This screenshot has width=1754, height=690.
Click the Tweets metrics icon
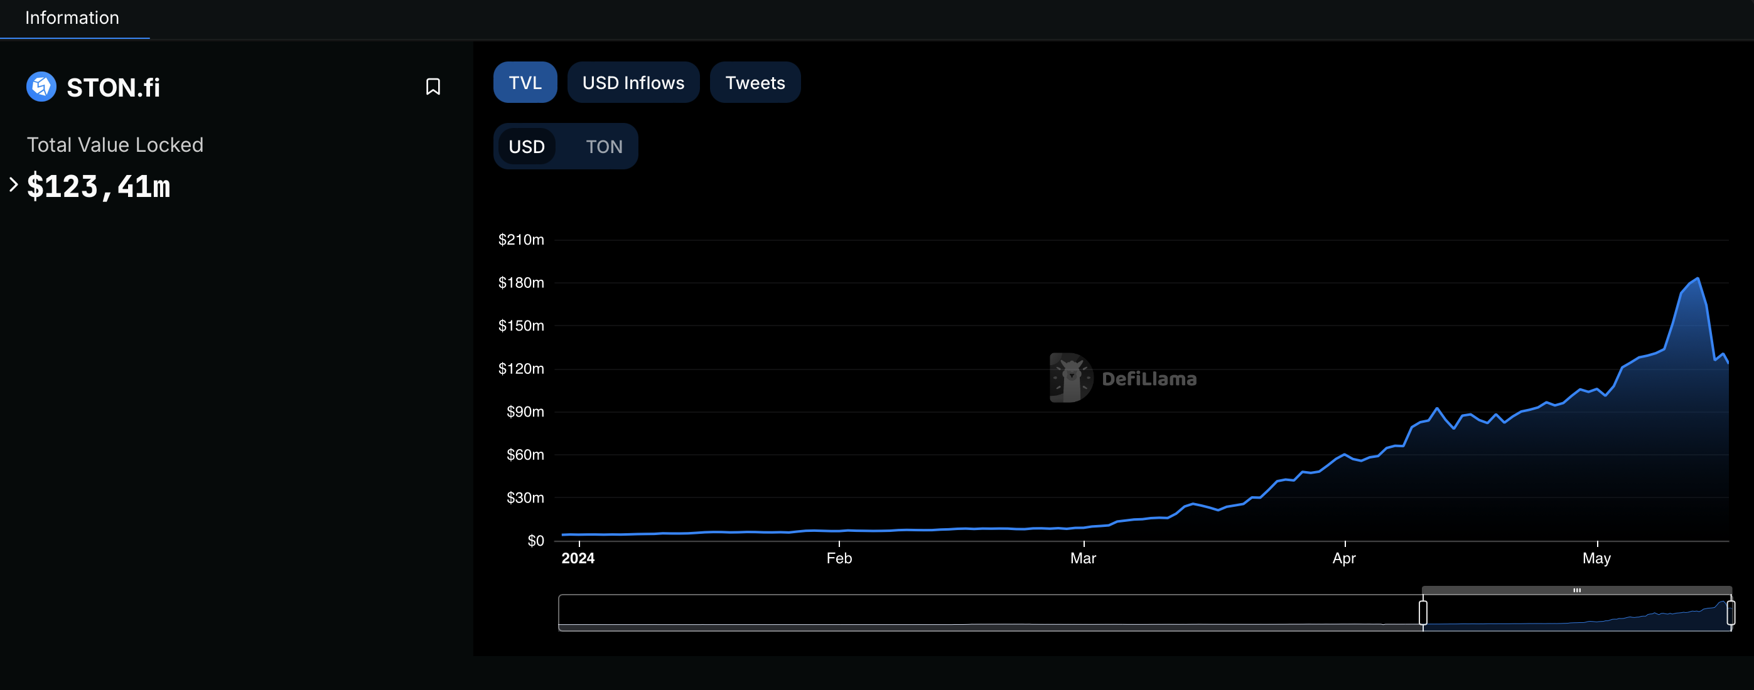click(x=755, y=83)
